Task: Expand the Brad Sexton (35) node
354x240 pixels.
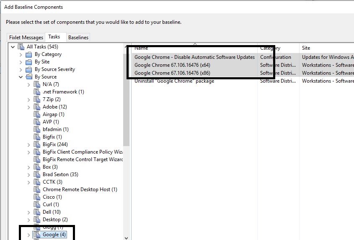Action: [x=28, y=175]
